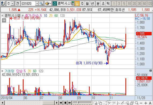The width and height of the screenshot is (153, 105).
Task: Click the 67,458백만 trading value
Action: pyautogui.click(x=106, y=10)
